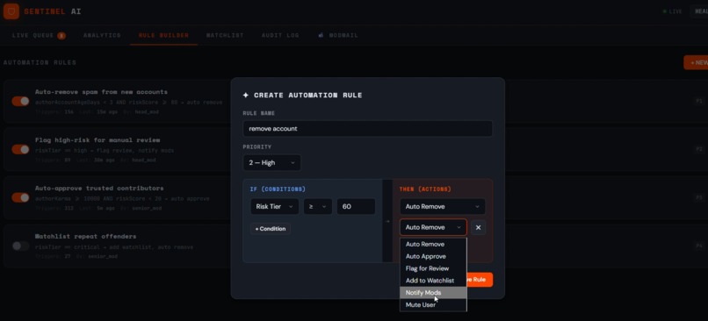Toggle off Flag high-risk for manual review
The image size is (708, 321).
(x=20, y=149)
